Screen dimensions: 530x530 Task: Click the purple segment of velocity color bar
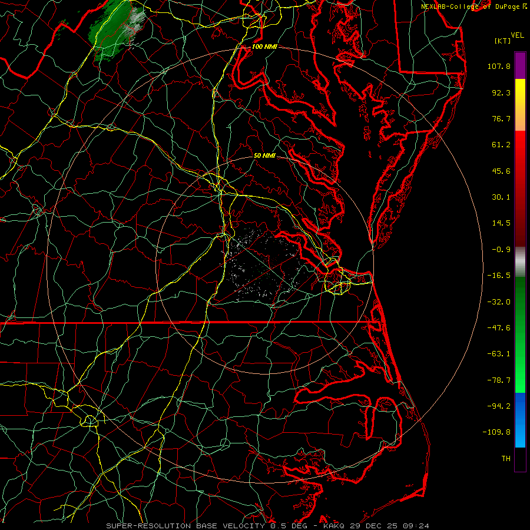coord(520,65)
